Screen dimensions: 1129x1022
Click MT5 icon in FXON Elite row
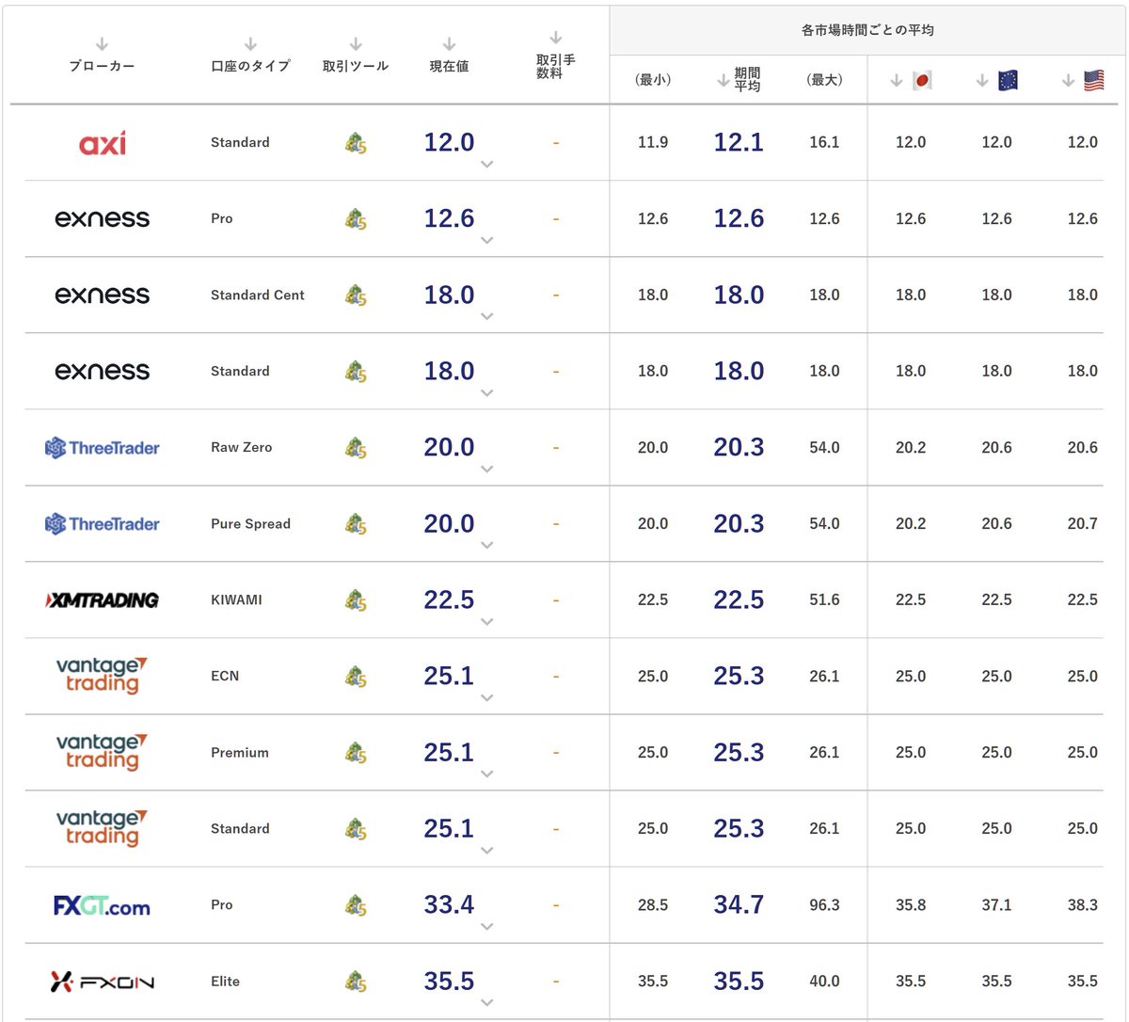tap(356, 981)
